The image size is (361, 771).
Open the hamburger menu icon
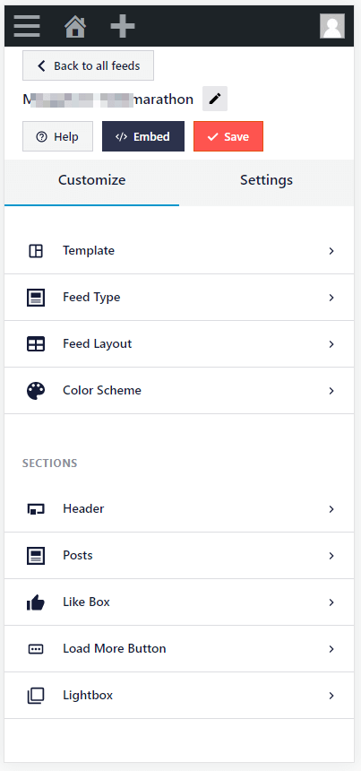point(27,26)
